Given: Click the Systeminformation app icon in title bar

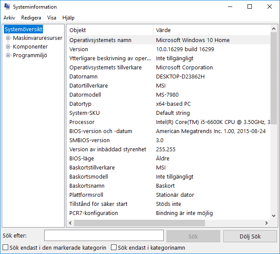Looking at the screenshot, I should tap(7, 7).
